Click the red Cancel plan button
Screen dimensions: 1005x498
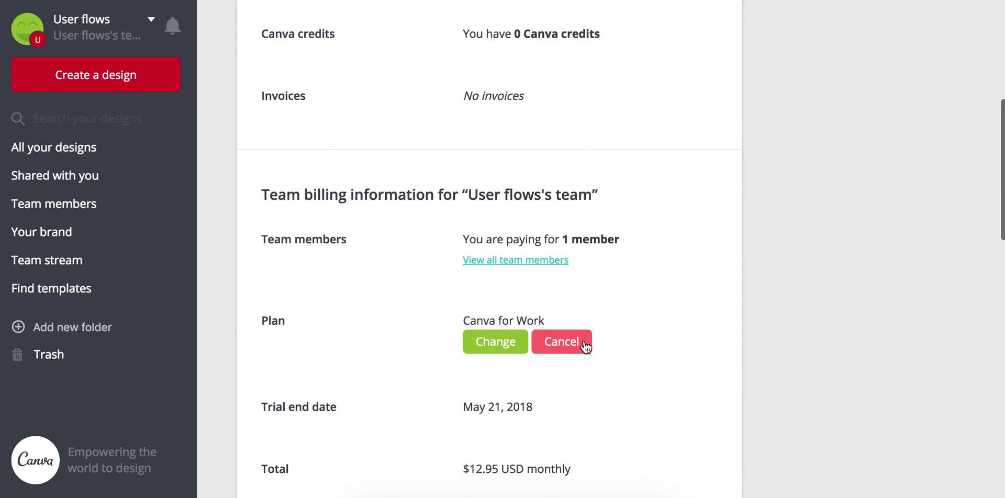click(562, 342)
